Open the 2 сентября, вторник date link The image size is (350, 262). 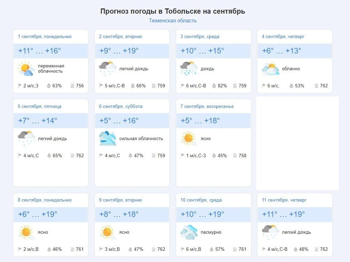121,36
